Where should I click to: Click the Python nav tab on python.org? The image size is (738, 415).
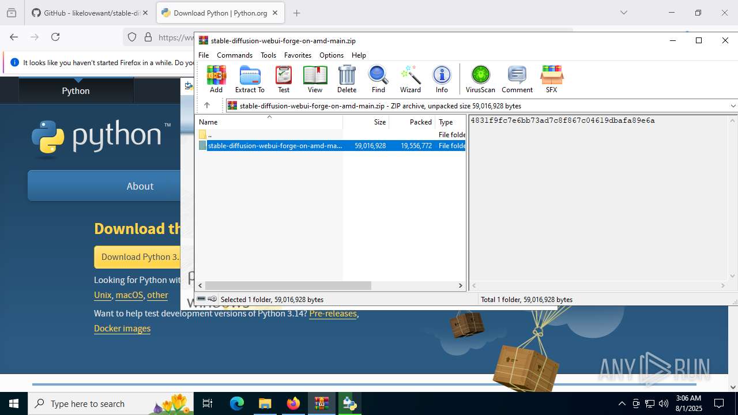click(76, 90)
